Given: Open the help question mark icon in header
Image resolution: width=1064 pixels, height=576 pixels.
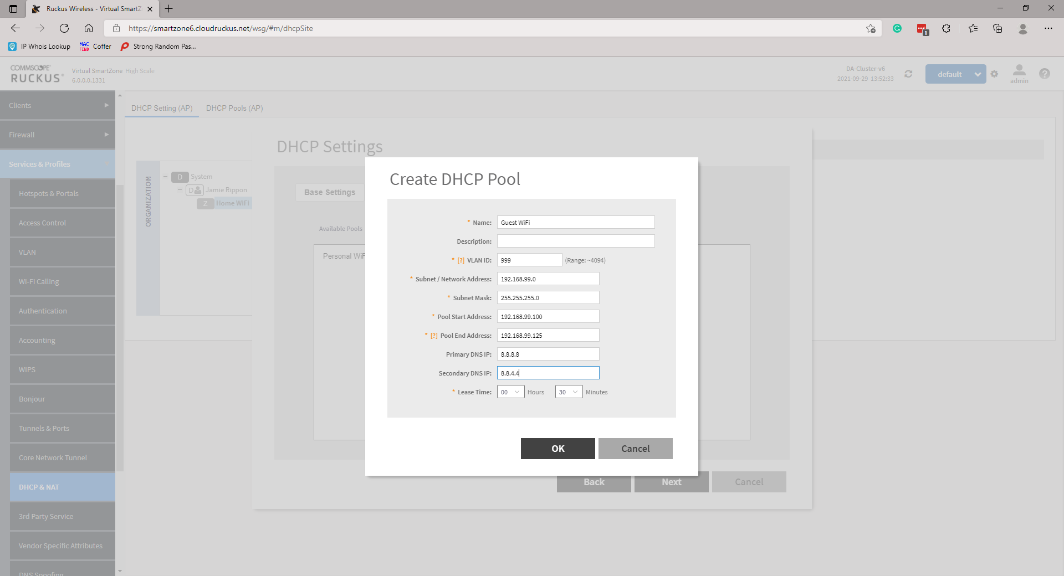Looking at the screenshot, I should [1044, 74].
